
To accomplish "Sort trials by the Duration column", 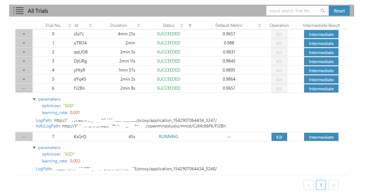I will [138, 25].
